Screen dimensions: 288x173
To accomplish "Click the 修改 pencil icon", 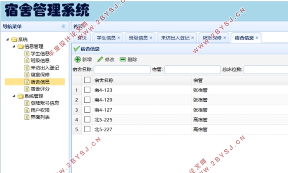I will (100, 59).
